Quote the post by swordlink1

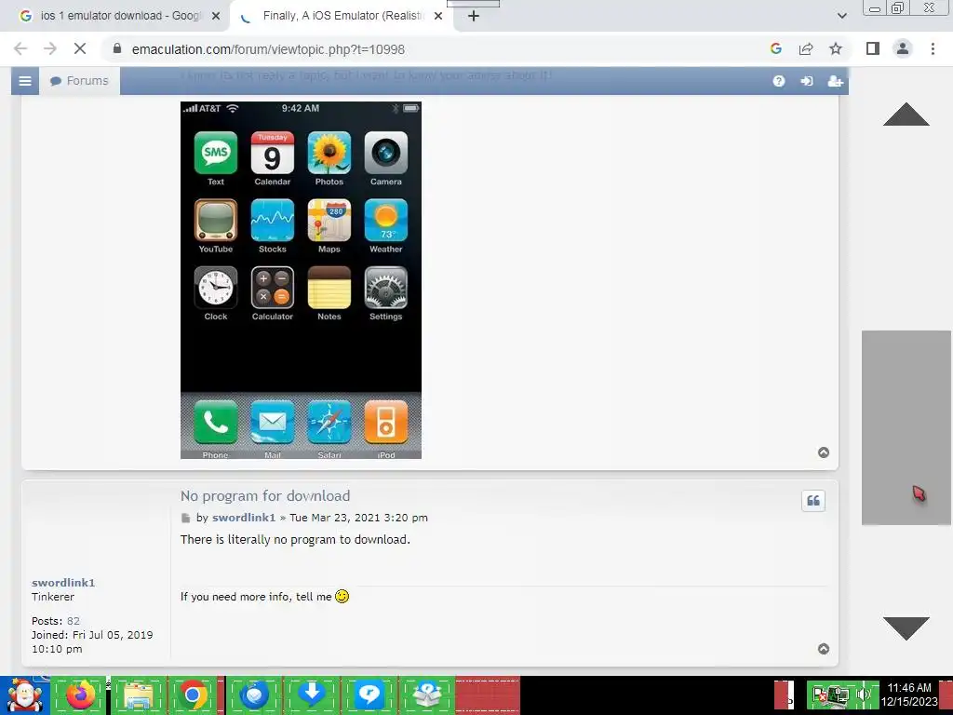(813, 501)
